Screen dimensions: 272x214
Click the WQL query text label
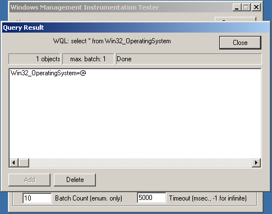112,41
